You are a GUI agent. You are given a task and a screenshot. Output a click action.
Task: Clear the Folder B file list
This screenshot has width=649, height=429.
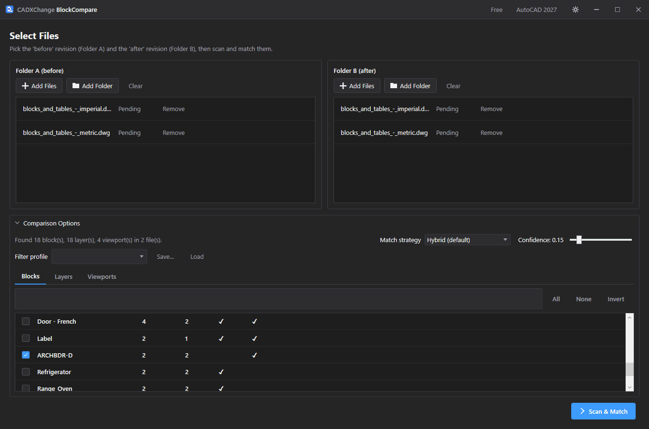pos(453,86)
